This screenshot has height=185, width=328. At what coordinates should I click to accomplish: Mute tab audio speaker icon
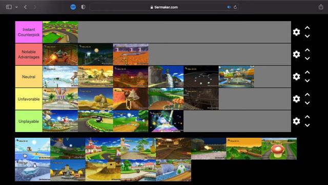229,7
